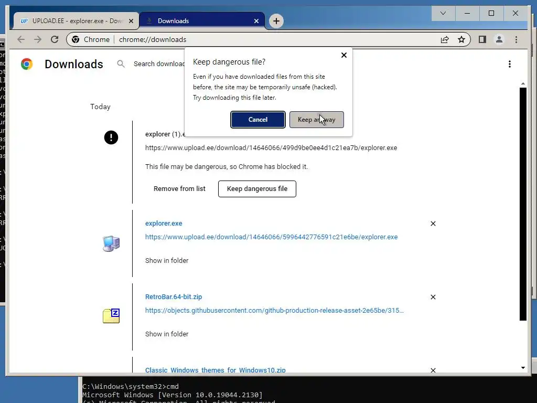Open a new tab with the plus button
537x403 pixels.
click(x=276, y=21)
